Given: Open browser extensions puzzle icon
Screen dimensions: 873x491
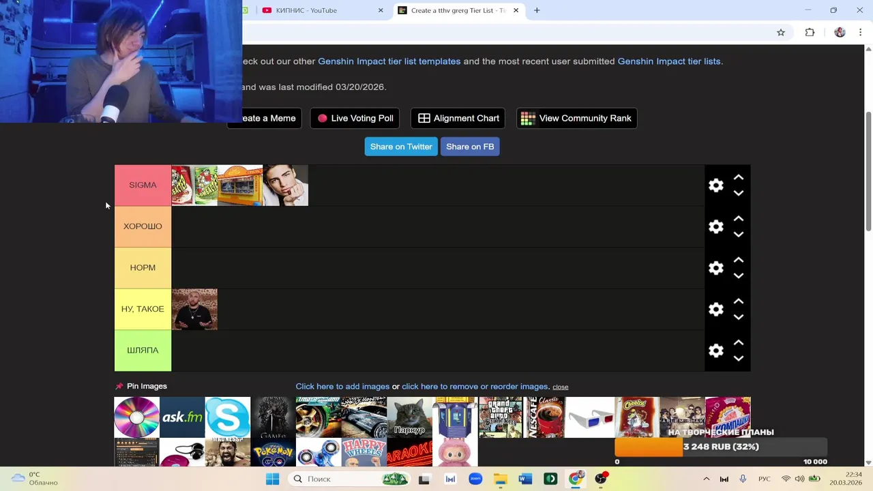Looking at the screenshot, I should tap(810, 32).
